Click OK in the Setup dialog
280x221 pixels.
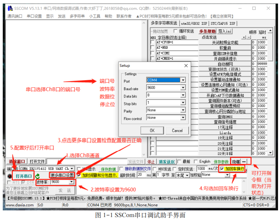click(x=152, y=131)
